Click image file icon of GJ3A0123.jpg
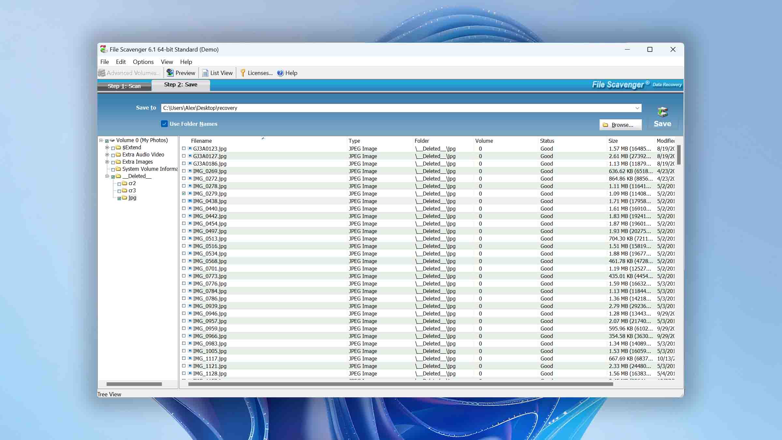Screen dimensions: 782x440 tap(190, 148)
